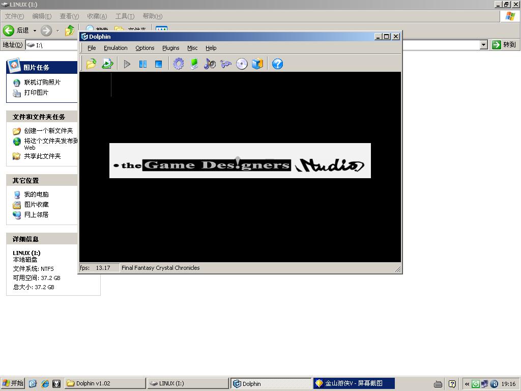The width and height of the screenshot is (521, 391).
Task: Open Explorer 查看 menu
Action: tap(69, 16)
